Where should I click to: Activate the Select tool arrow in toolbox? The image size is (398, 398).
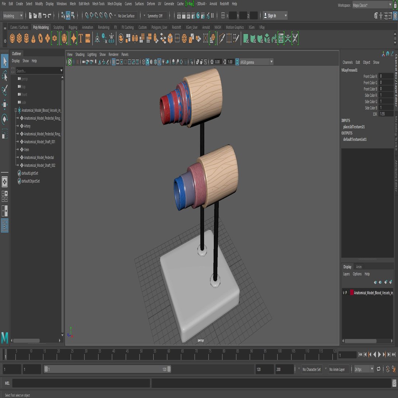click(4, 61)
